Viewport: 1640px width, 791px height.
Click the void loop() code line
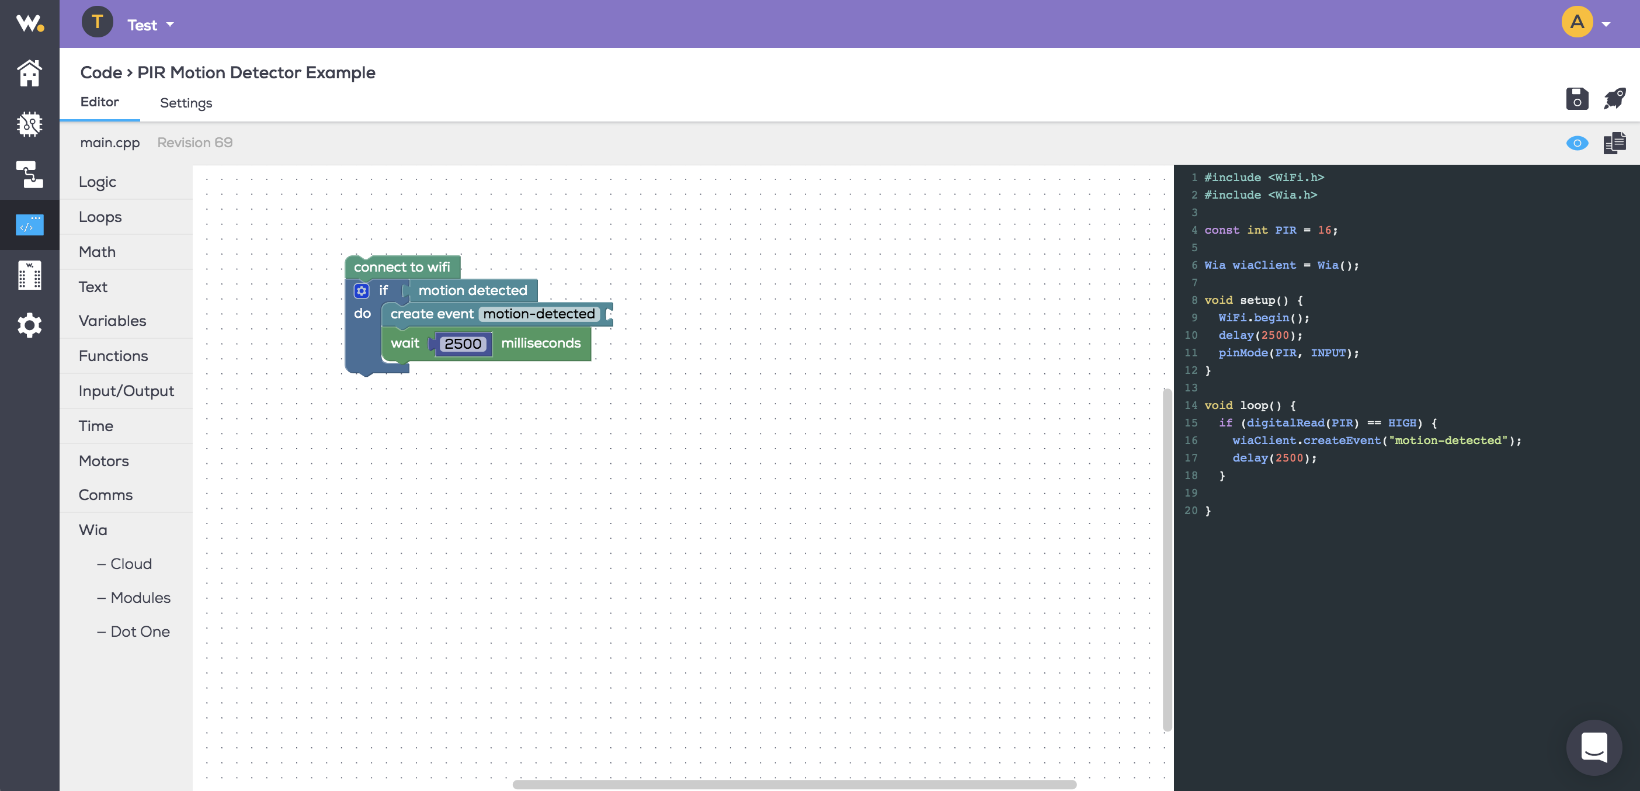(1250, 405)
